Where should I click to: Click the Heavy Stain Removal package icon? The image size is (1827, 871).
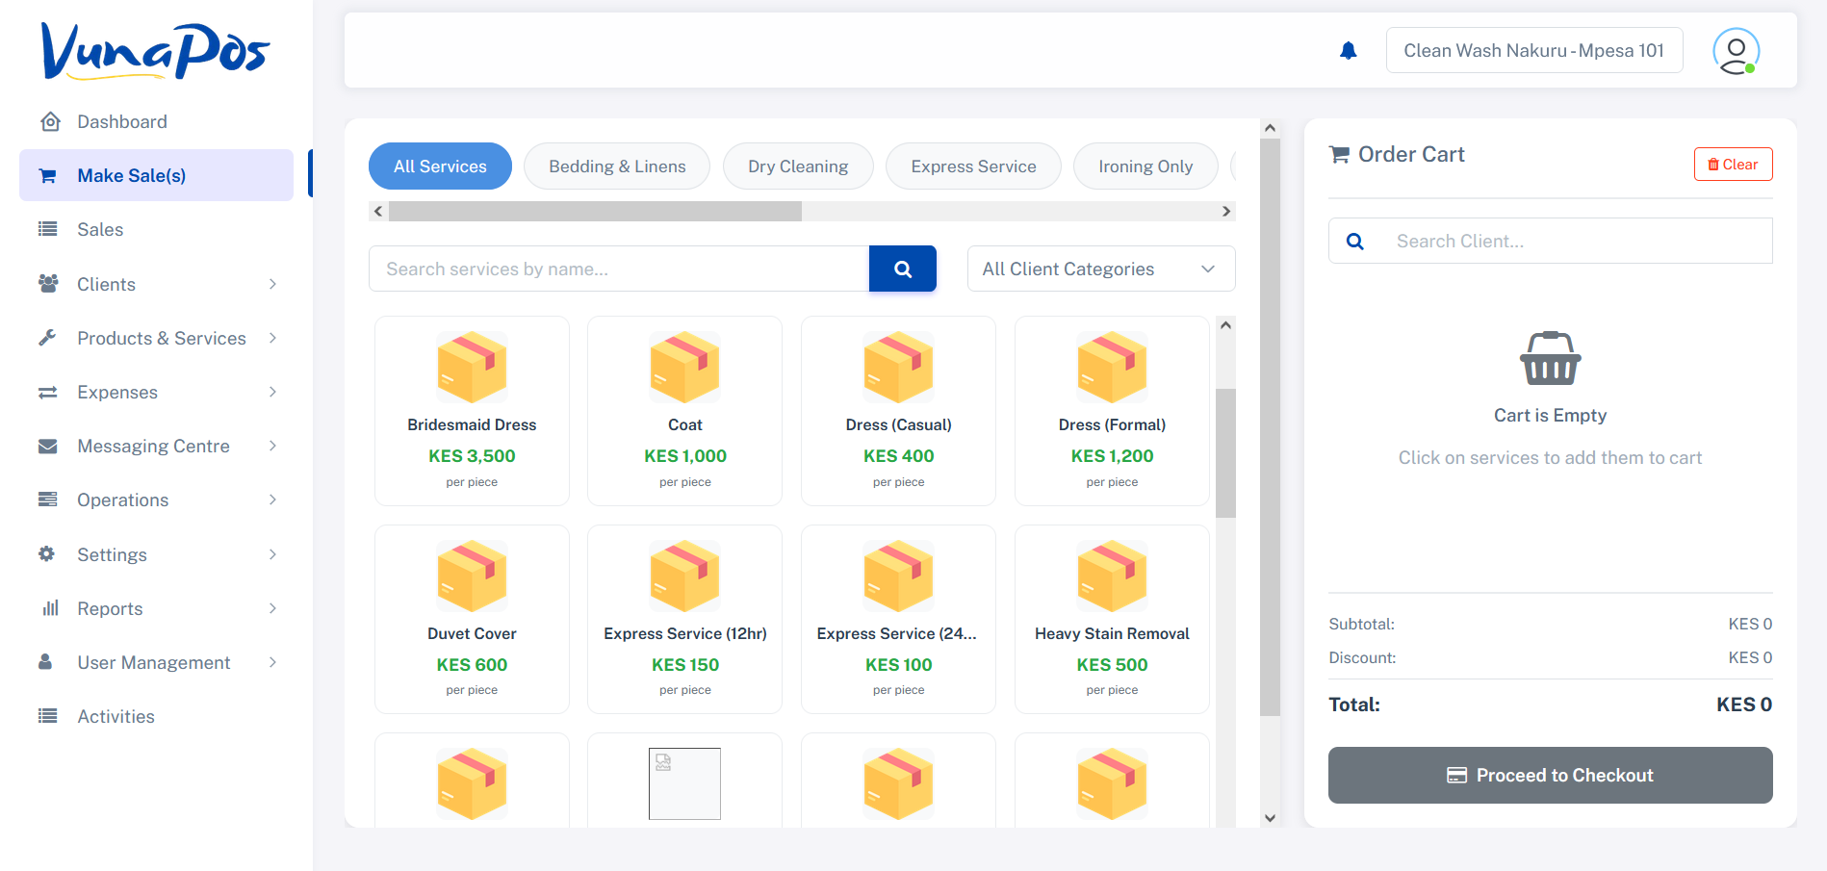pos(1112,576)
